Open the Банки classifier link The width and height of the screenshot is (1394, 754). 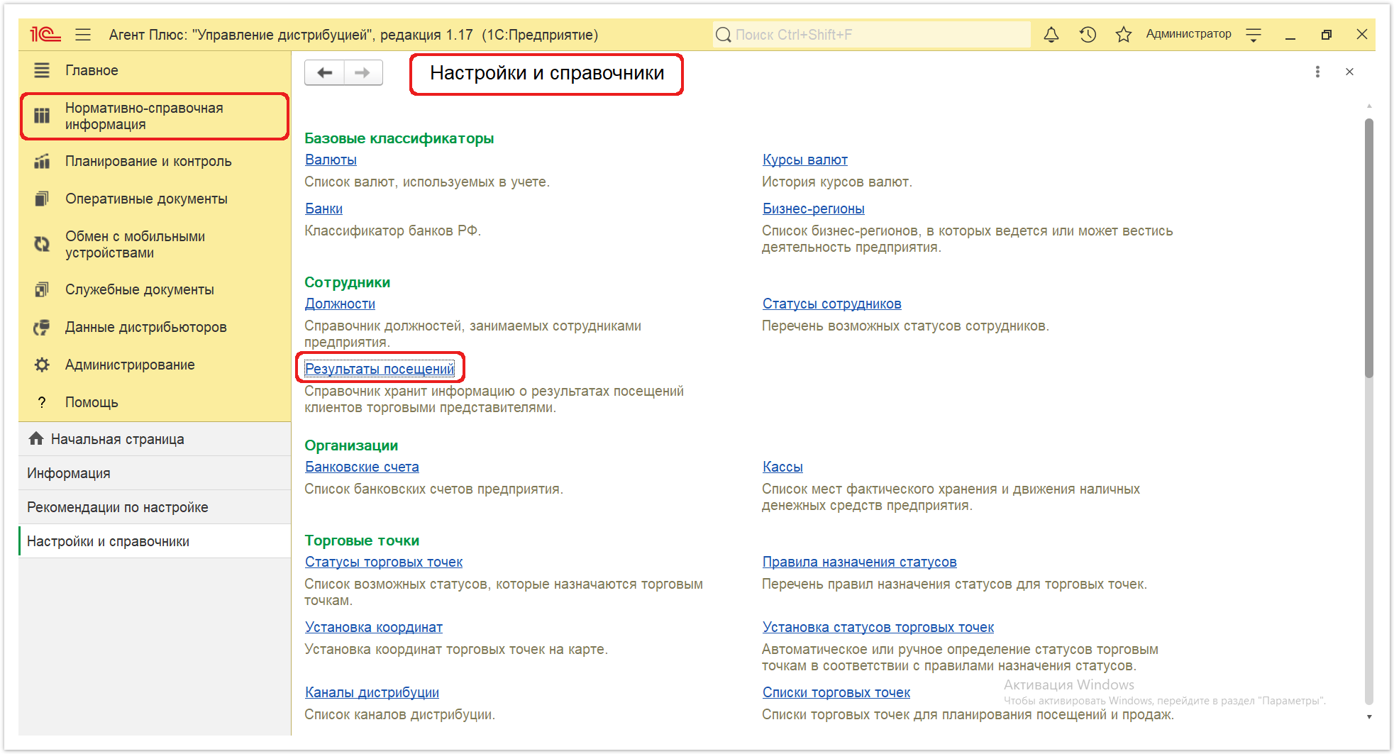pos(323,209)
